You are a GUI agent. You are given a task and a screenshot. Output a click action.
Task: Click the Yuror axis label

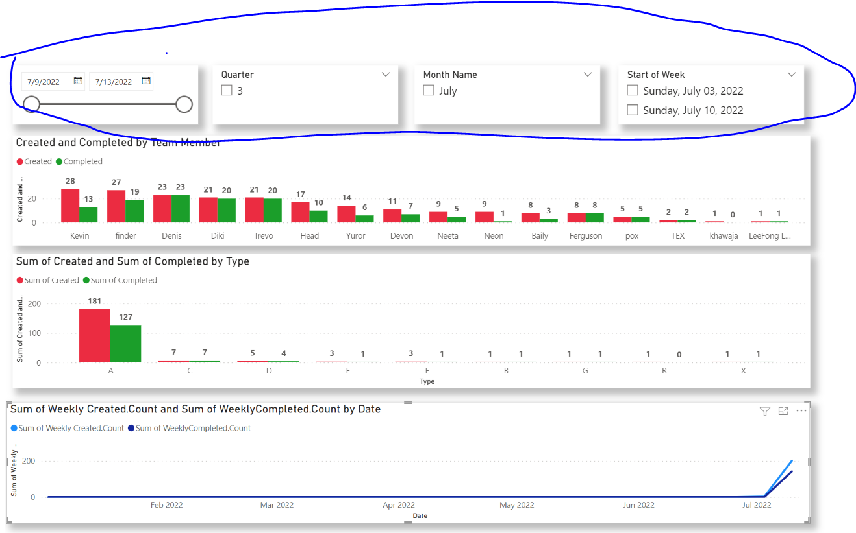pyautogui.click(x=355, y=236)
